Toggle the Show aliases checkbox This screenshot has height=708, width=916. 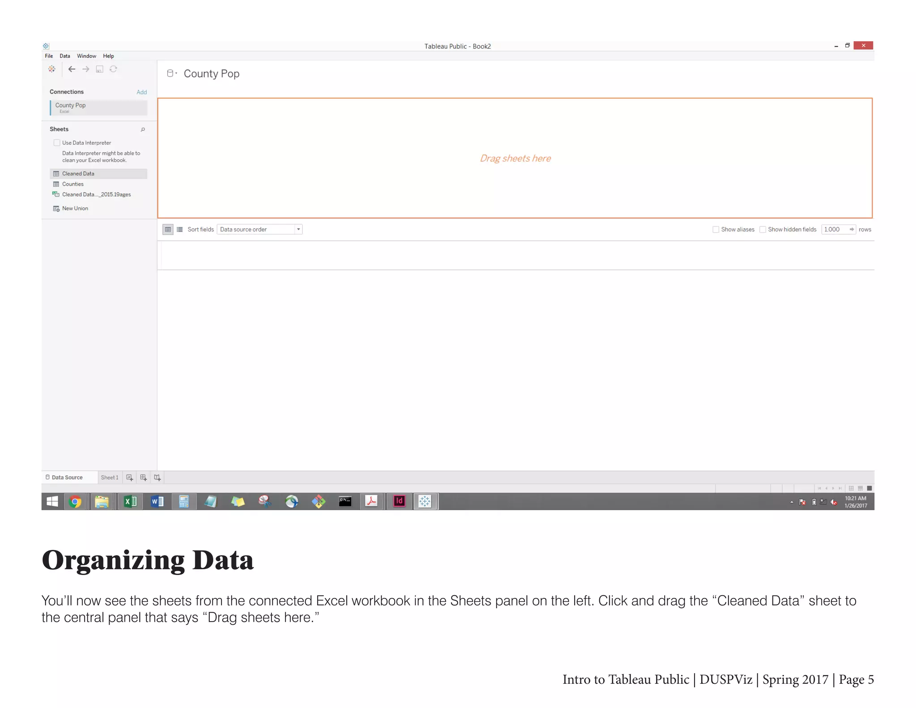pos(716,229)
